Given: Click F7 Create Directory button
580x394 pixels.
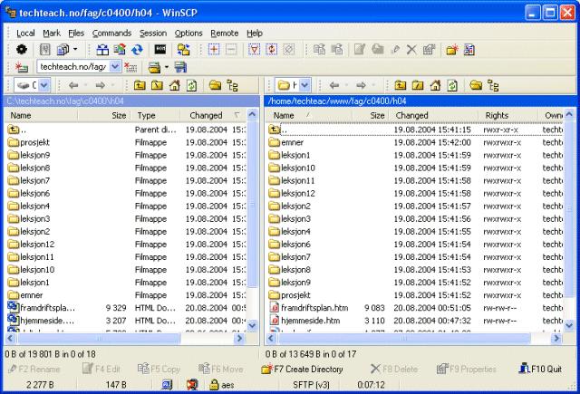Looking at the screenshot, I should (302, 369).
